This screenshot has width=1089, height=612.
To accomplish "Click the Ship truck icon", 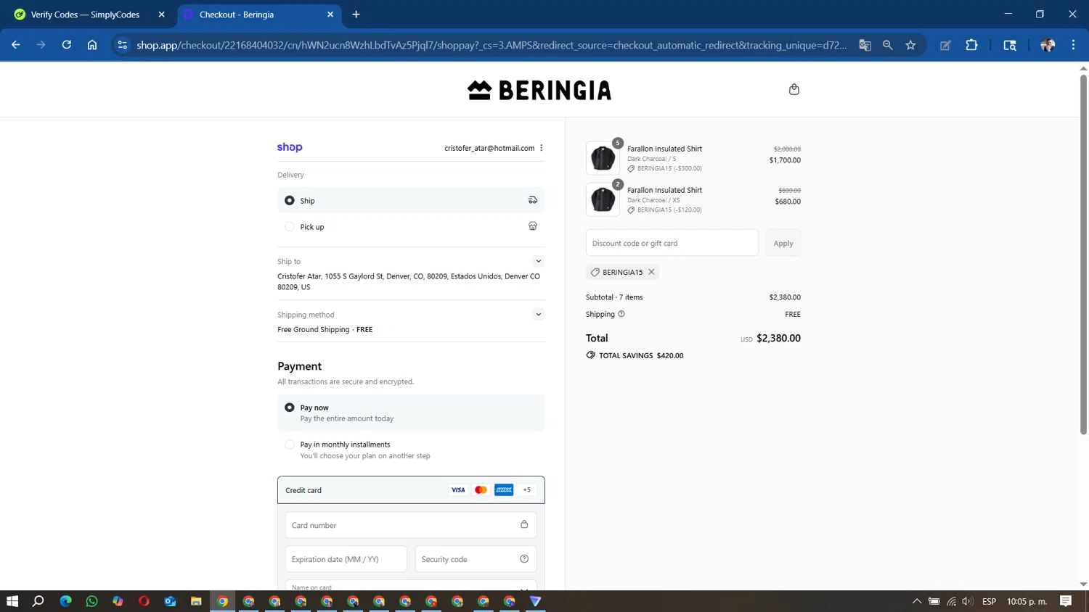I will (x=533, y=200).
